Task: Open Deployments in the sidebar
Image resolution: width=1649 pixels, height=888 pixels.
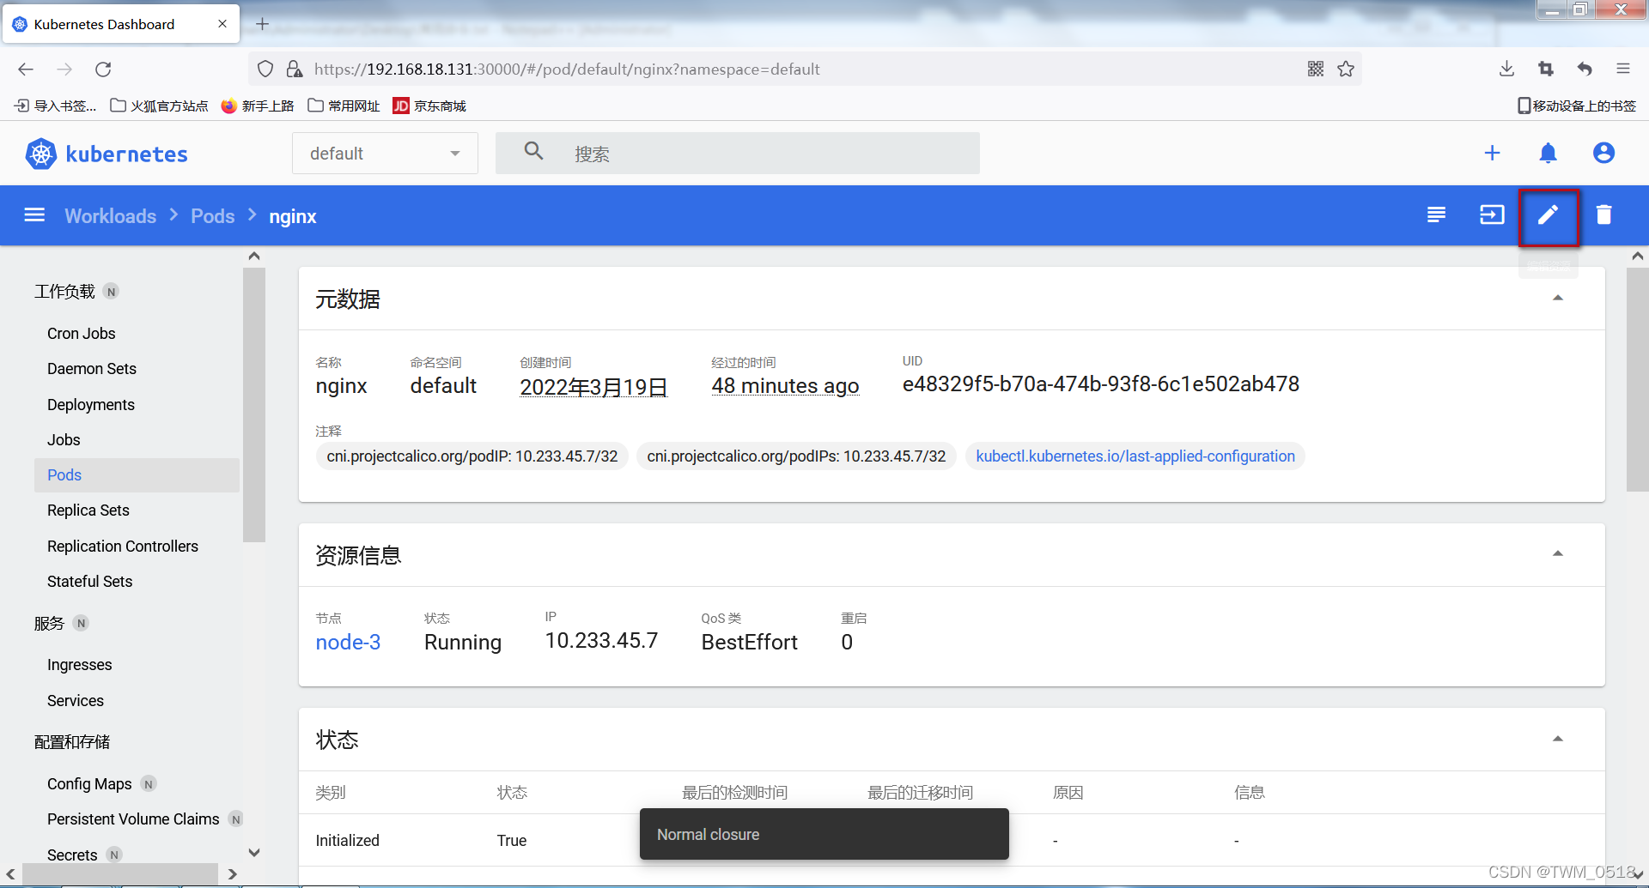Action: (x=91, y=405)
